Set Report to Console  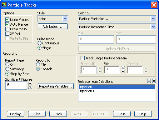point(38,69)
